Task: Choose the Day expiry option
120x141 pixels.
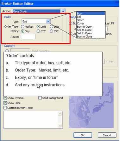Action: (22, 31)
